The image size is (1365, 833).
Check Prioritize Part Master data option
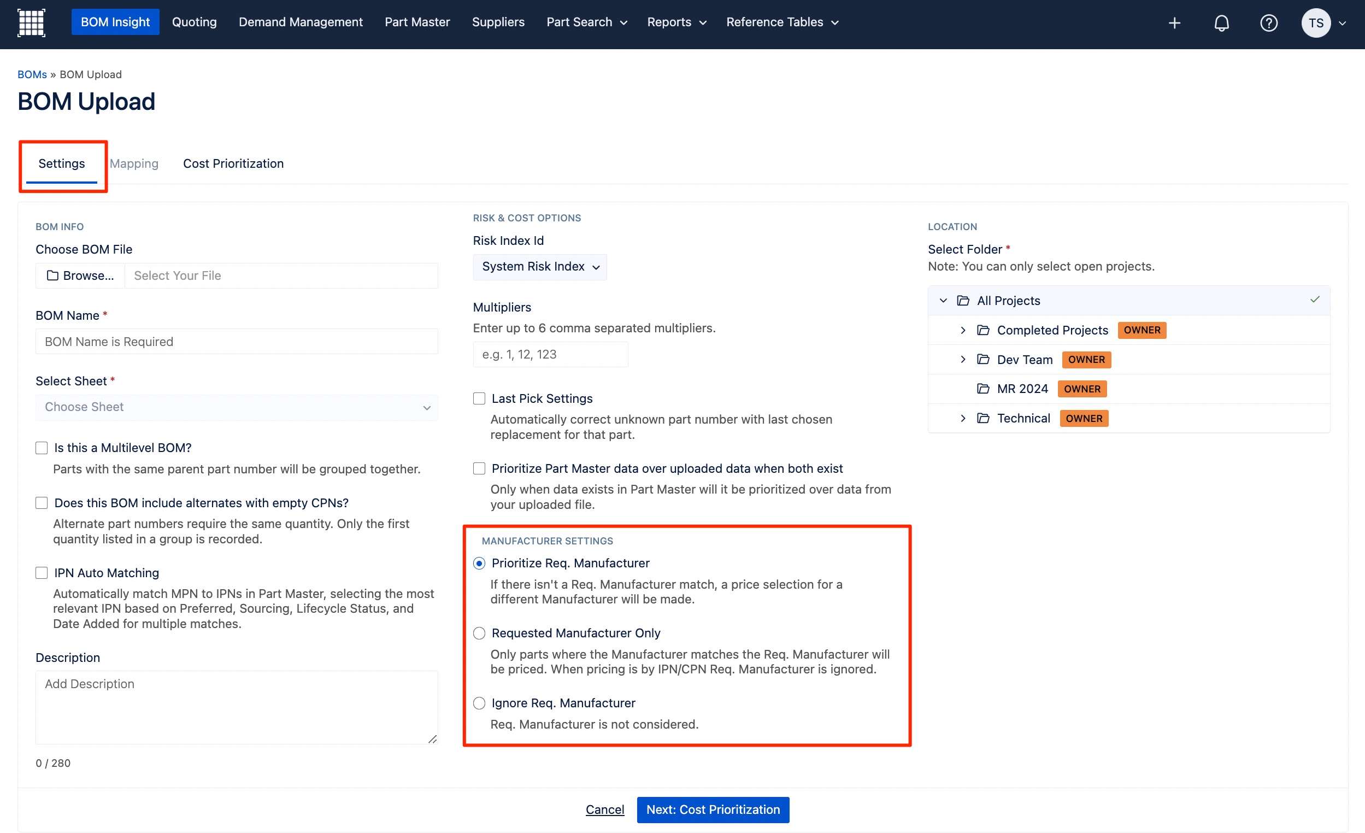[x=479, y=468]
